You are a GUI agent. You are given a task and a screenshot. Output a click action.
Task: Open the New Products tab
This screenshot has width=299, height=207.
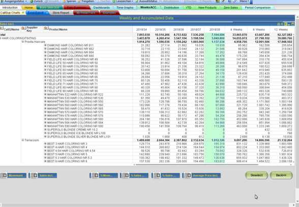pos(207,8)
